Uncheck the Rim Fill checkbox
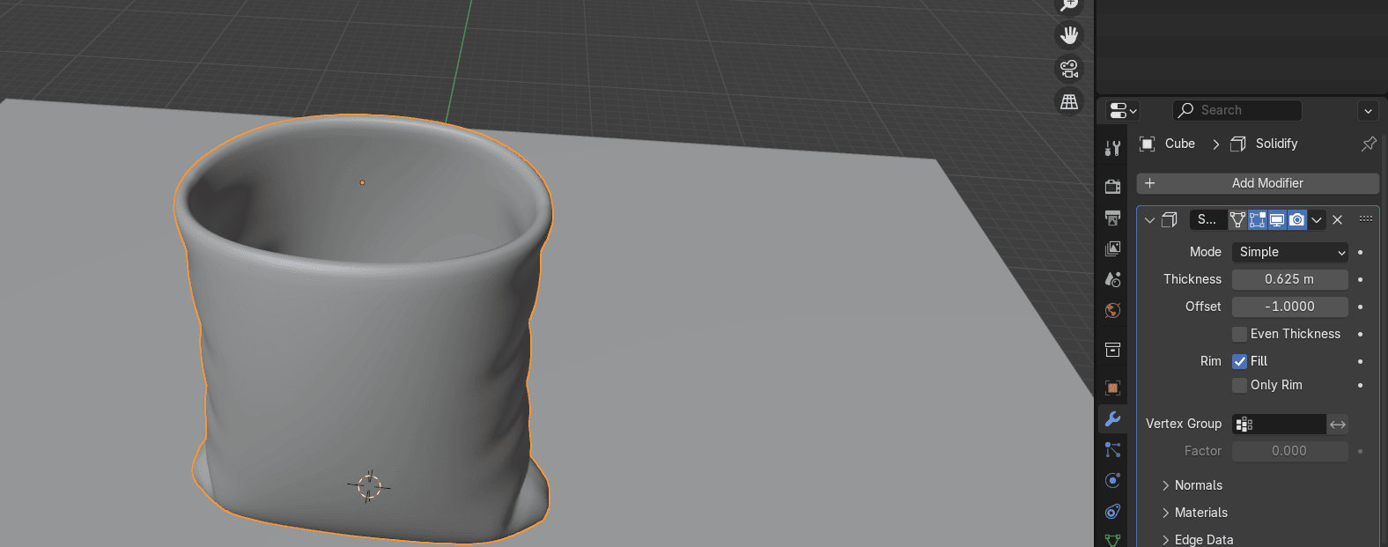 (1239, 361)
